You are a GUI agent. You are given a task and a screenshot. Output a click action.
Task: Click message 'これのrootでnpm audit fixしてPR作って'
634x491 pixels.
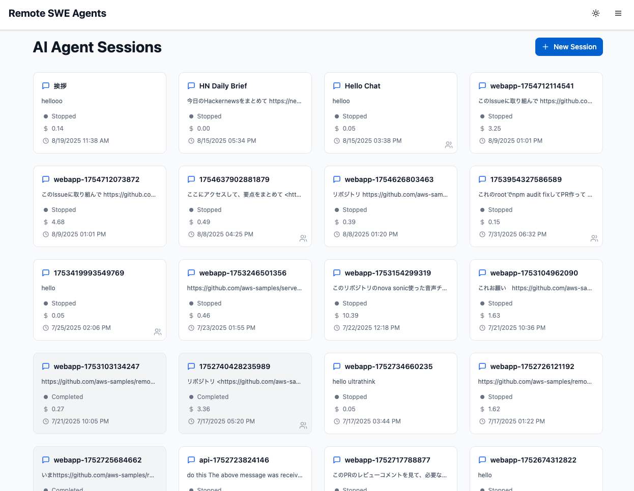click(535, 195)
